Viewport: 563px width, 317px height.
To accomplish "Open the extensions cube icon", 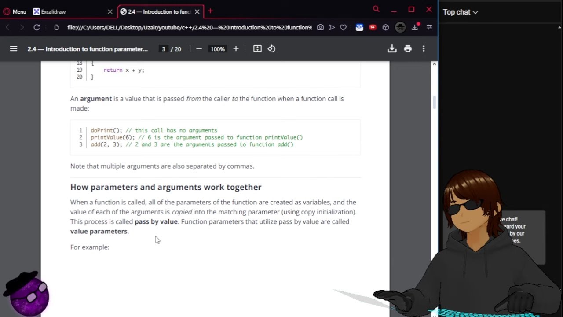I will (x=386, y=27).
